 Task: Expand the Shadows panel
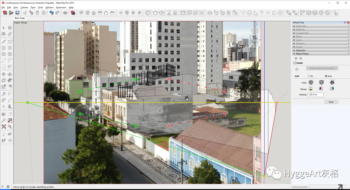[321, 43]
